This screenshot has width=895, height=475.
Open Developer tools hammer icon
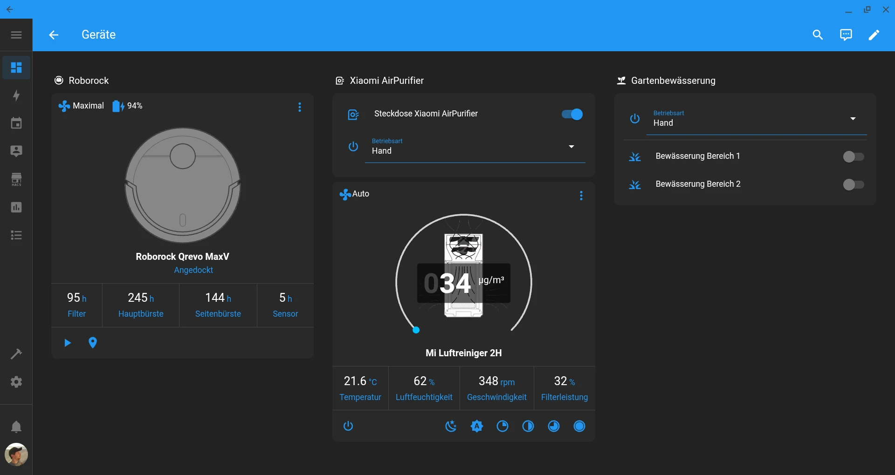coord(16,354)
